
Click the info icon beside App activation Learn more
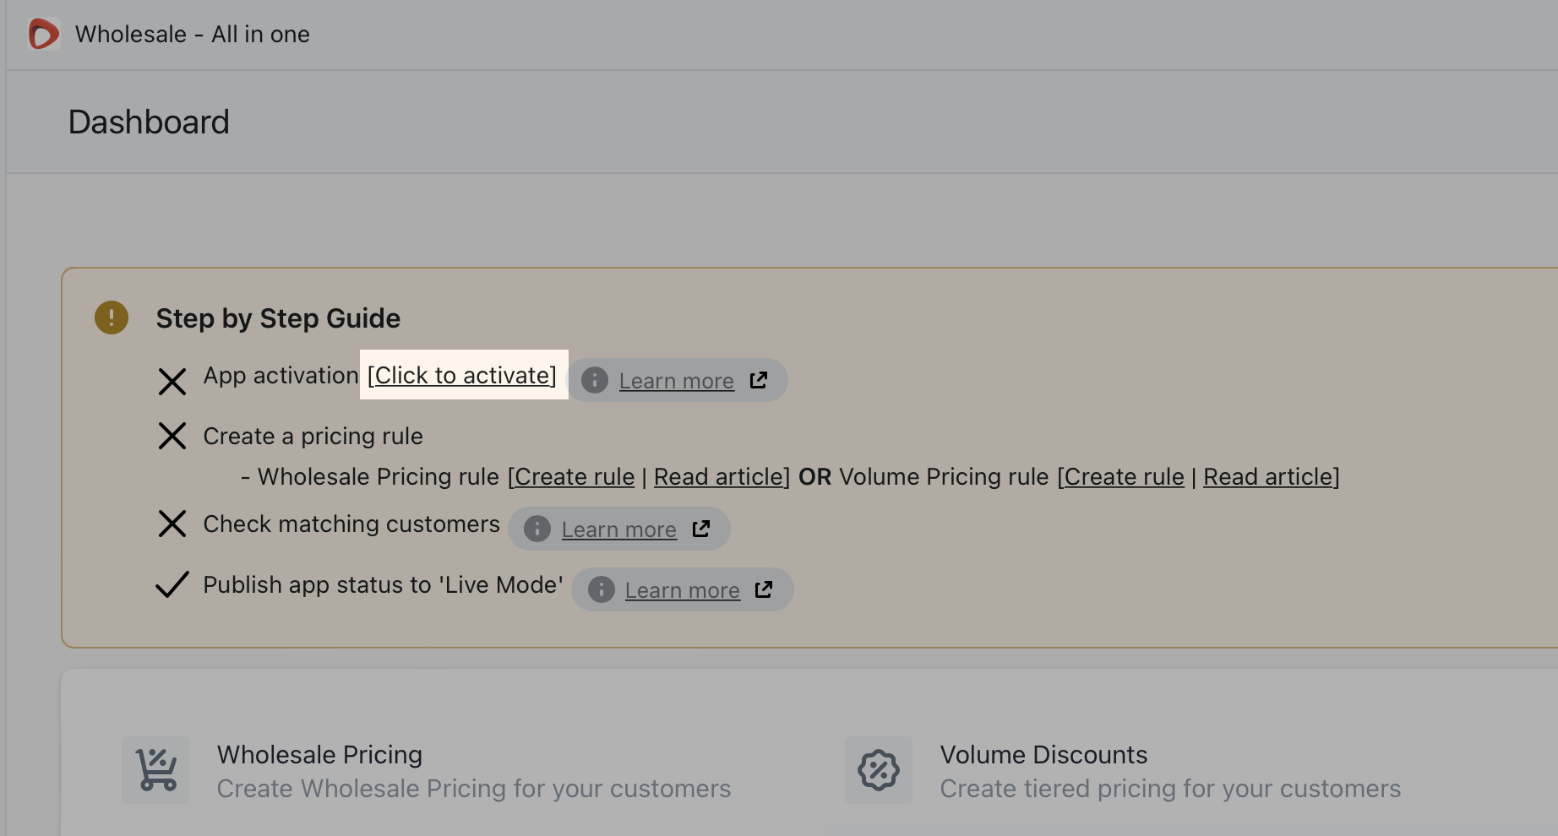click(x=595, y=380)
